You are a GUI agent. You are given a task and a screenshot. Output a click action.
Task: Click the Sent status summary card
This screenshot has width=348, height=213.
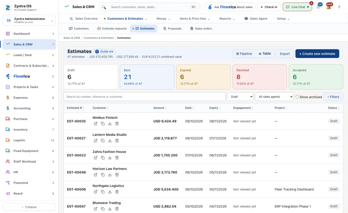pyautogui.click(x=147, y=77)
